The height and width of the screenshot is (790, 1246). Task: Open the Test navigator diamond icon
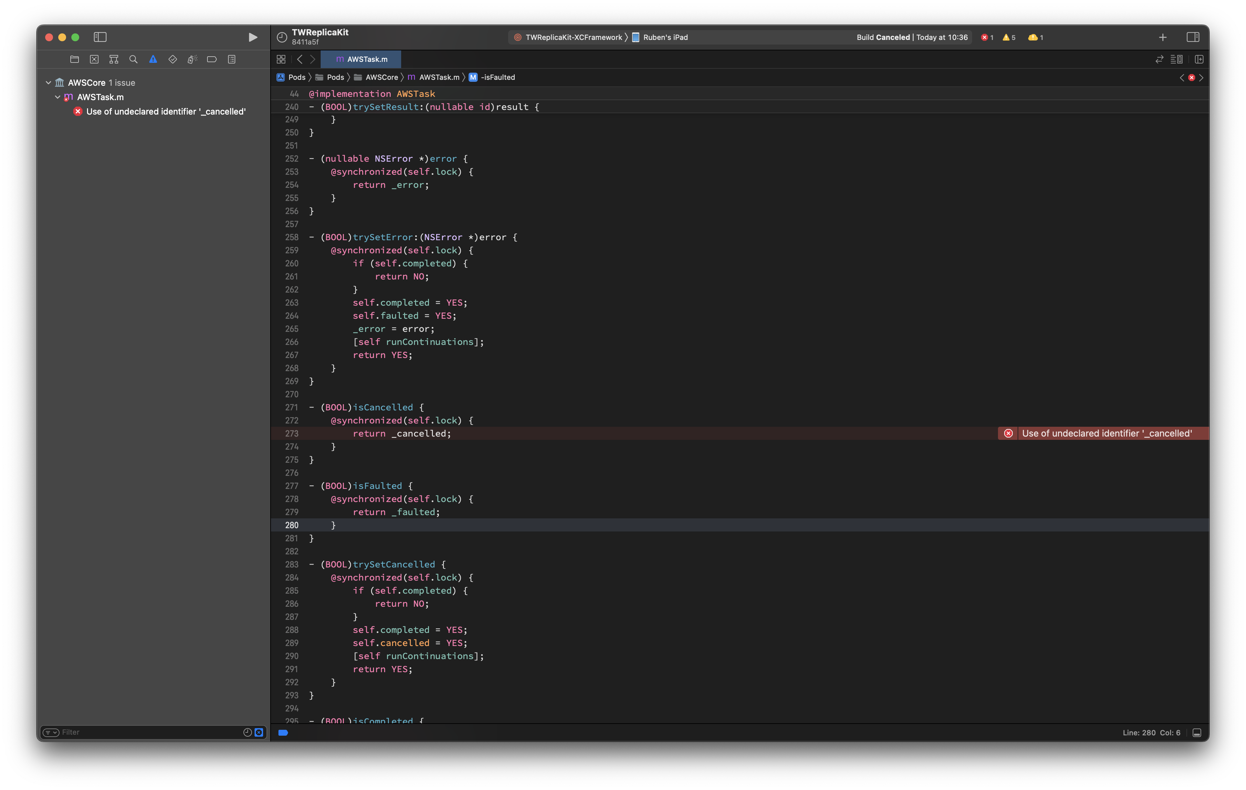click(172, 60)
